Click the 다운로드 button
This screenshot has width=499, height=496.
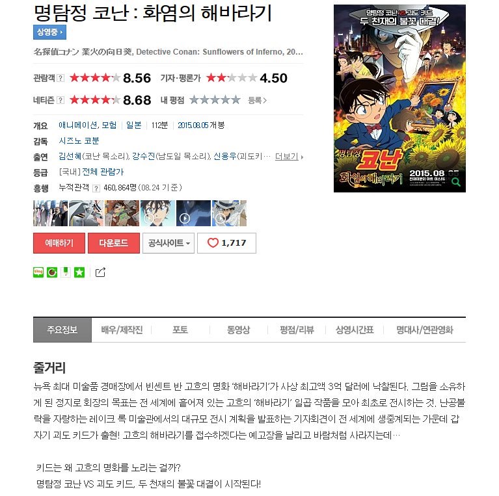coord(114,243)
